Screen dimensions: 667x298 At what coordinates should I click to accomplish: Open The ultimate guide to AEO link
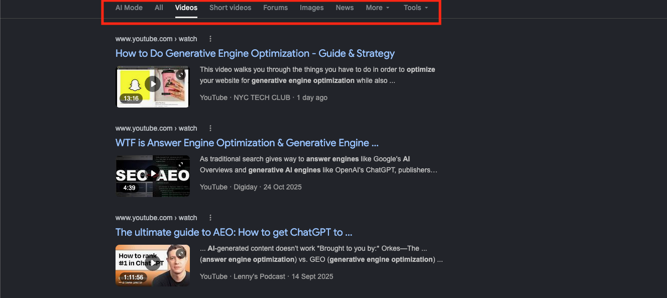click(x=234, y=232)
